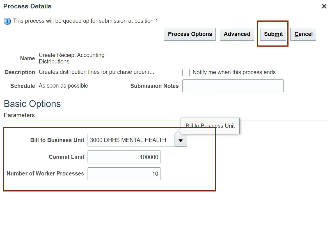Click the Parameters section label
The width and height of the screenshot is (332, 226).
[19, 115]
